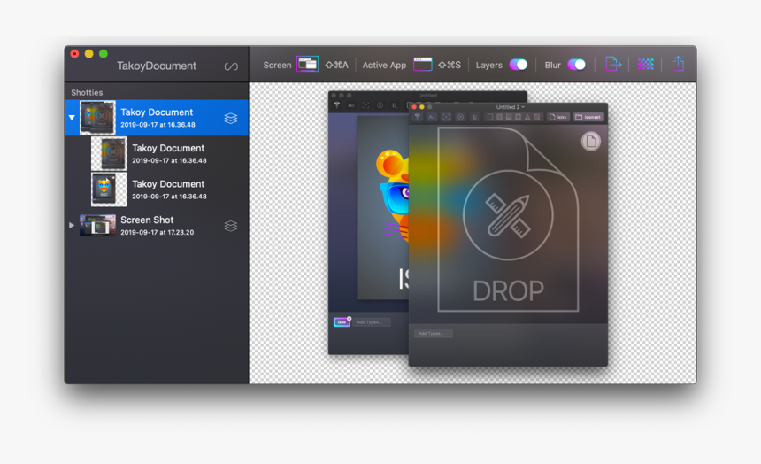Click the Aa icon in back Untitled window
The image size is (761, 464).
tap(351, 105)
